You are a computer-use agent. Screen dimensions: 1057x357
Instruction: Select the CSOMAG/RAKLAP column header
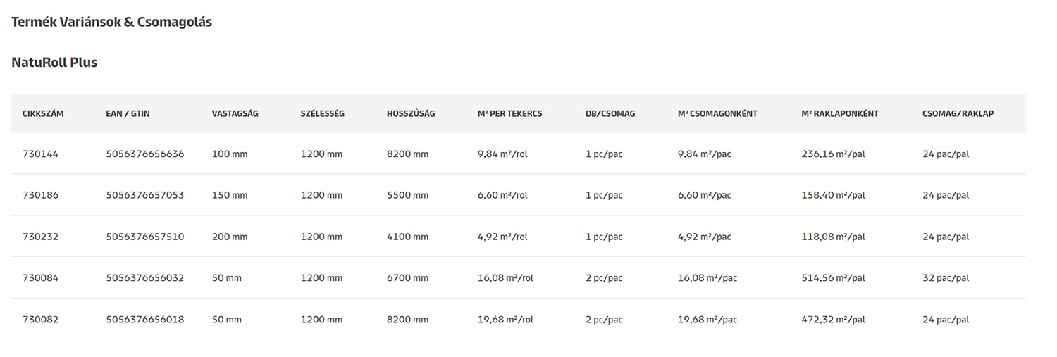(958, 113)
